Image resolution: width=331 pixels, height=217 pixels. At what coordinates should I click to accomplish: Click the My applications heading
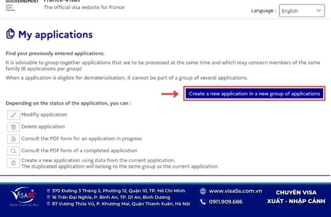(55, 35)
